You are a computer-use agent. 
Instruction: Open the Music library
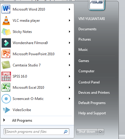[83, 50]
